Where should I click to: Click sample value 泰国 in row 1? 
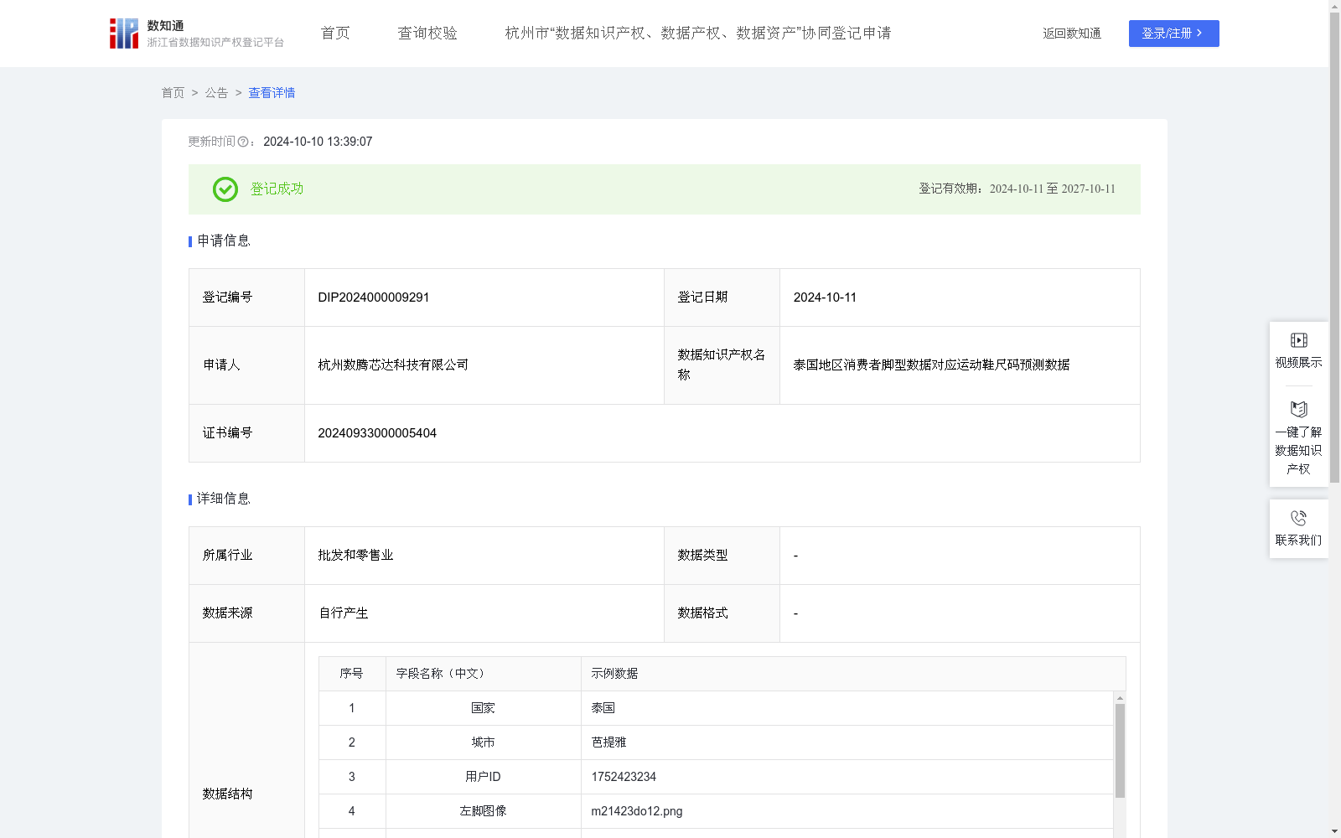(x=603, y=708)
